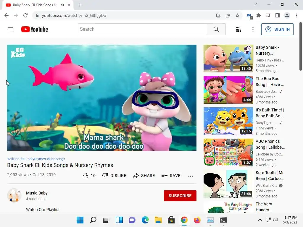
Task: Open the extension with badge 2
Action: pyautogui.click(x=250, y=16)
